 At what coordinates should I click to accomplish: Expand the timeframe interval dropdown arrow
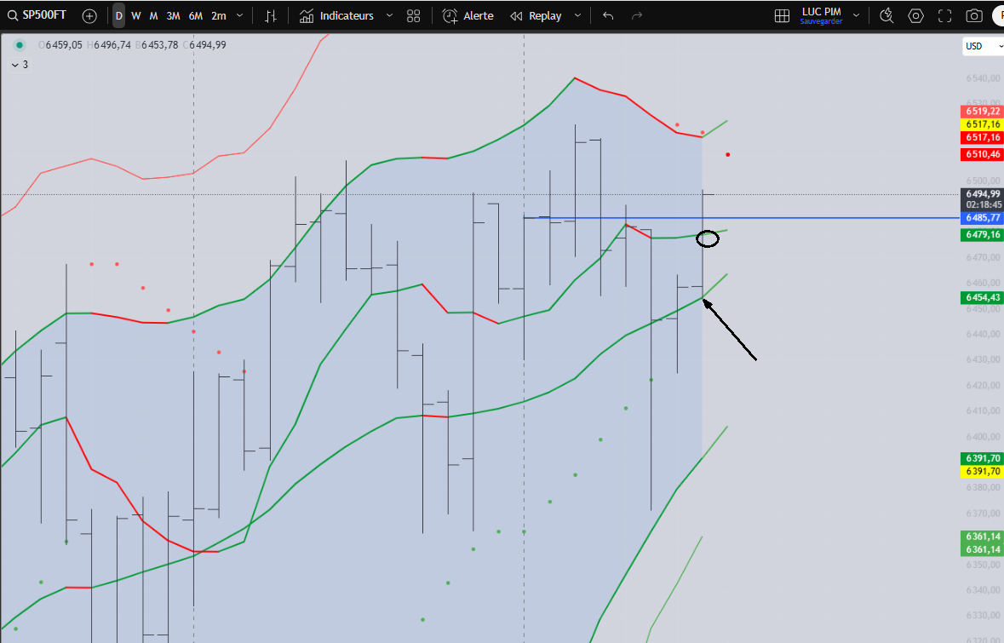coord(239,16)
